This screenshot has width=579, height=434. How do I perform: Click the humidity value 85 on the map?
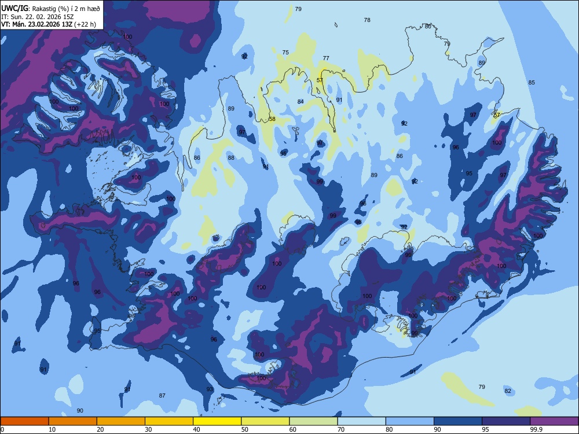[x=532, y=82]
